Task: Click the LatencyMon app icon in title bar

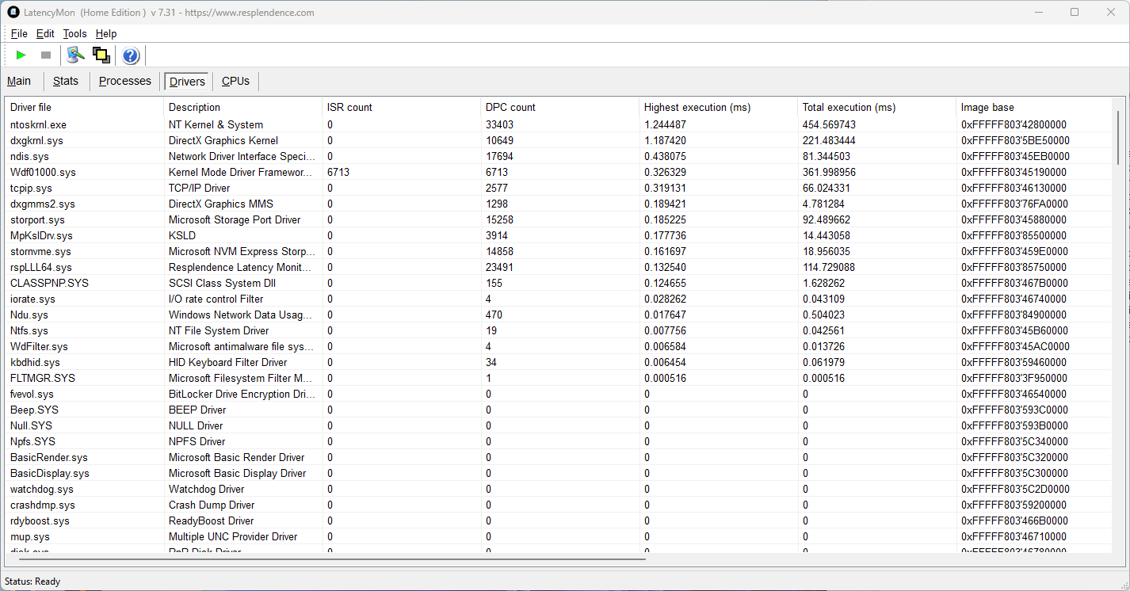Action: pos(13,12)
